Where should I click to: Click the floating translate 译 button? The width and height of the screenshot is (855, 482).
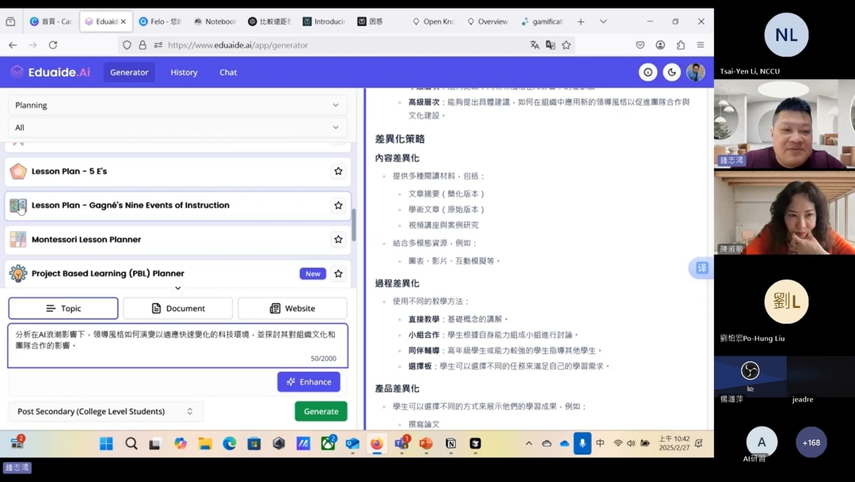point(701,268)
